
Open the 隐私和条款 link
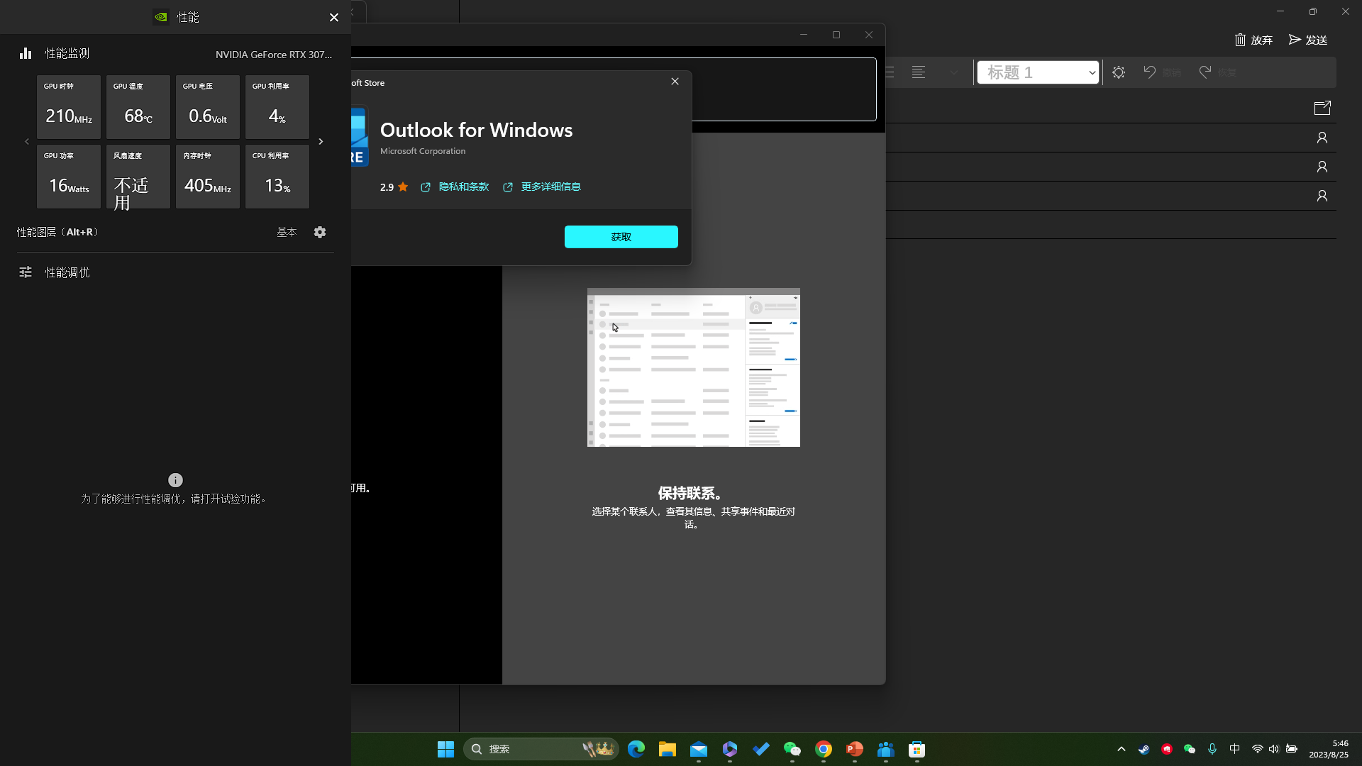463,187
